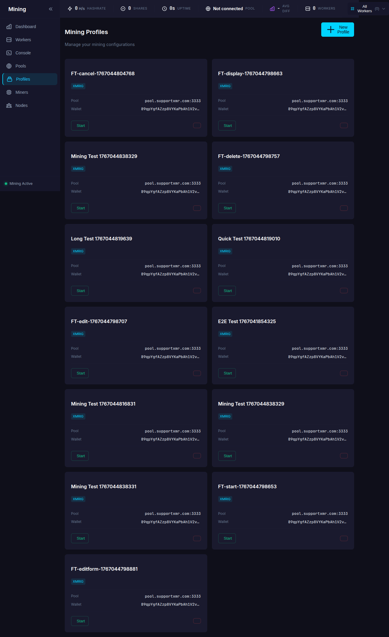The width and height of the screenshot is (389, 637).
Task: Click the Nodes people icon in sidebar
Action: click(9, 105)
